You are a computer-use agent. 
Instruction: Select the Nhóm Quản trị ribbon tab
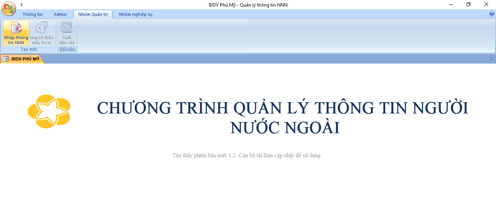coord(93,14)
